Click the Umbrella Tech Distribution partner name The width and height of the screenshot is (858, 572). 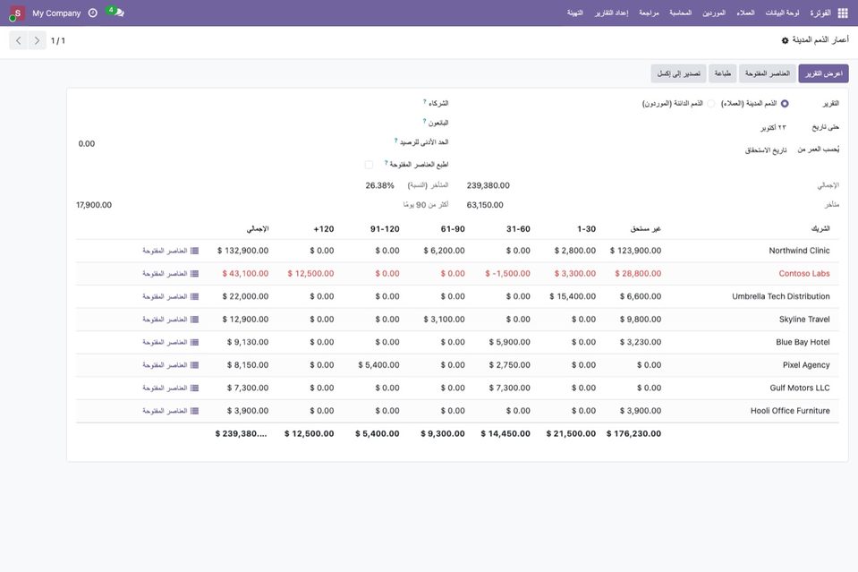tap(781, 296)
